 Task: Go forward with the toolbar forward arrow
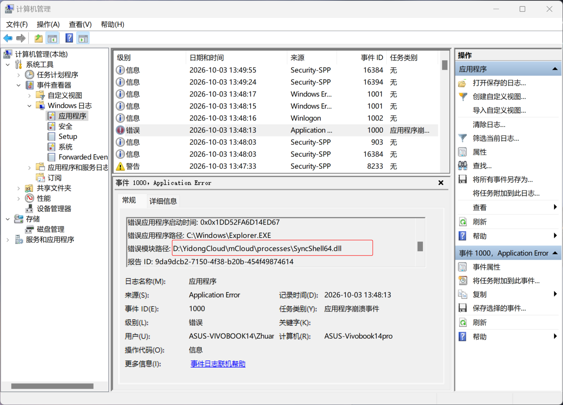tap(21, 38)
